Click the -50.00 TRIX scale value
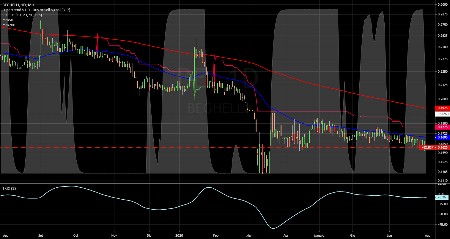 pyautogui.click(x=443, y=214)
